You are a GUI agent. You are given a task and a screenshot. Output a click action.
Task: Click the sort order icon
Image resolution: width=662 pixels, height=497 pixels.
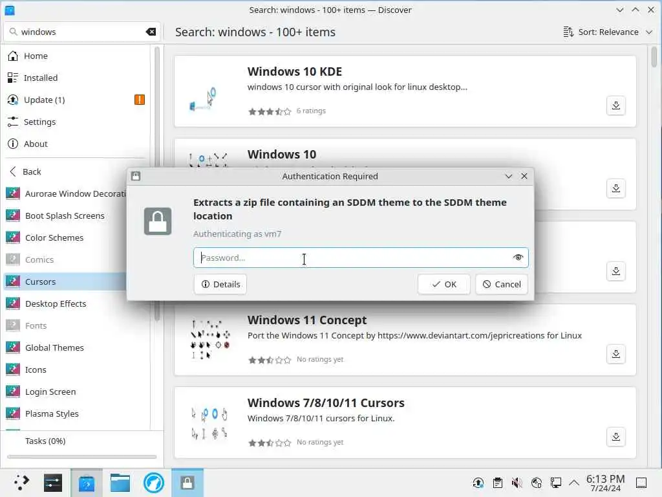pyautogui.click(x=568, y=32)
